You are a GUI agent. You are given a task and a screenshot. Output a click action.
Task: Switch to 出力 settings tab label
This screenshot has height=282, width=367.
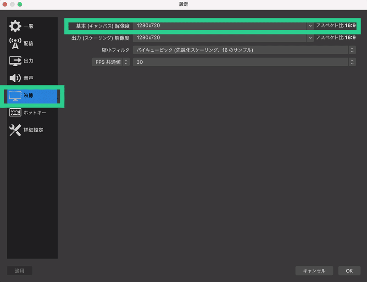(28, 61)
